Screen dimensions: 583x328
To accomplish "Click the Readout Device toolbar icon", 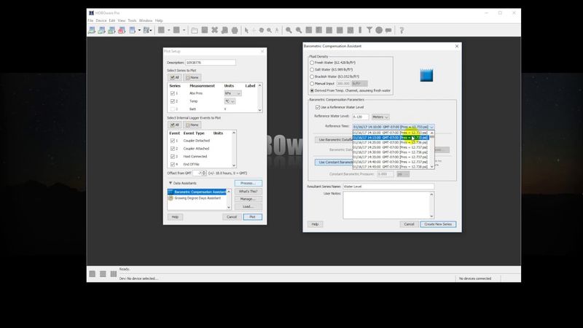I will pos(101,31).
